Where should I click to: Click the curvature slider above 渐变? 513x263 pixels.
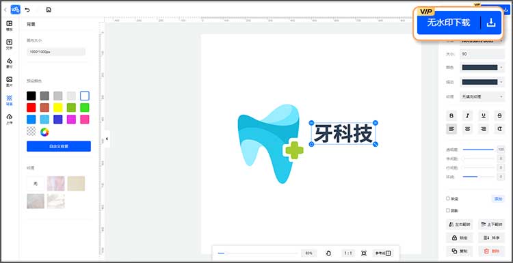[478, 177]
